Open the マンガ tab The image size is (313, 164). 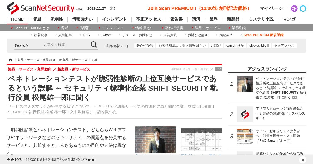tap(289, 19)
